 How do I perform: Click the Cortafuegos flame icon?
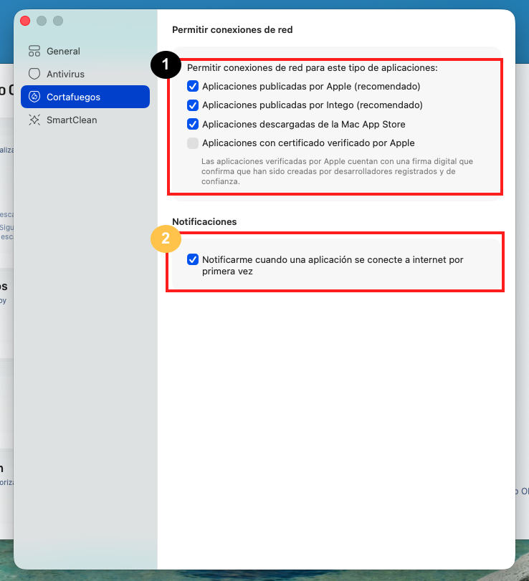(x=34, y=97)
